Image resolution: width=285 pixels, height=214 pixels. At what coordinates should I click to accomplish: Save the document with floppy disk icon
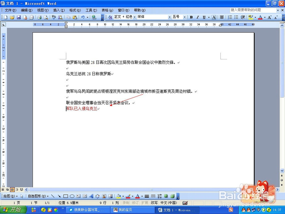19,17
